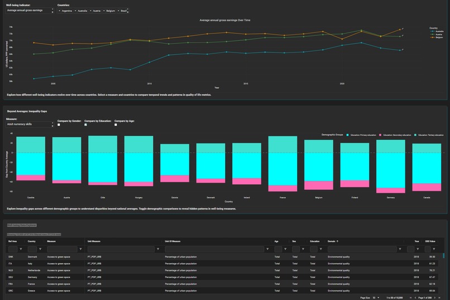Go to previous table page

coord(415,298)
